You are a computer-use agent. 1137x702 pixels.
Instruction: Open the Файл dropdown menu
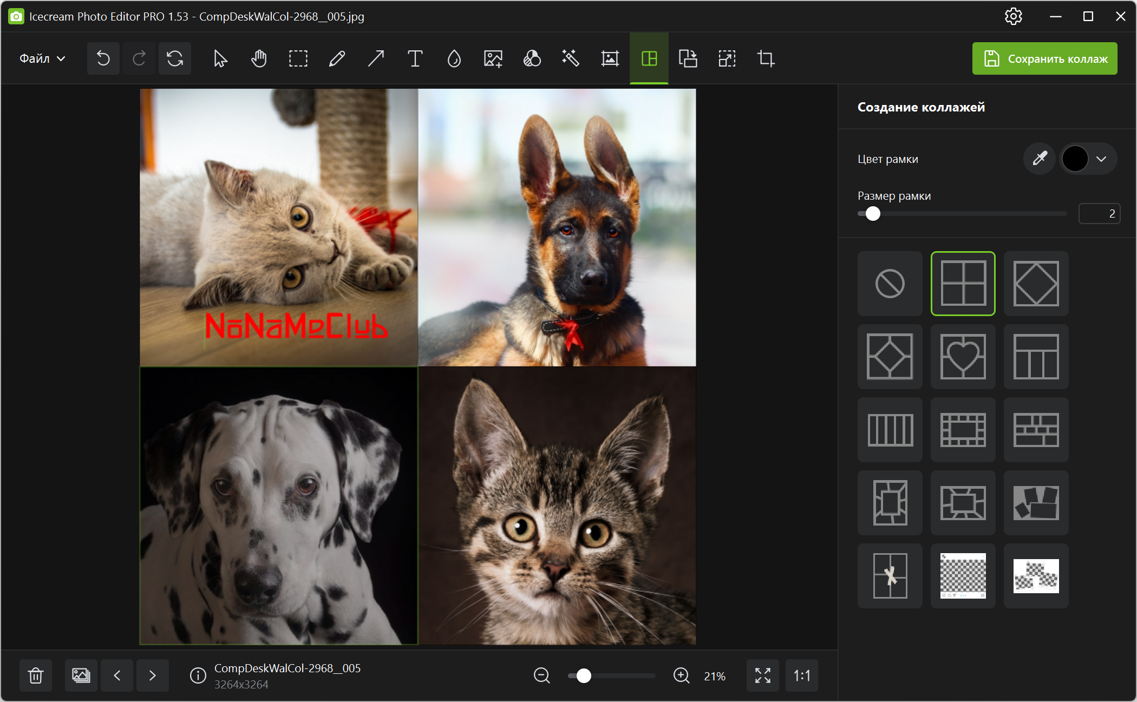pos(42,58)
